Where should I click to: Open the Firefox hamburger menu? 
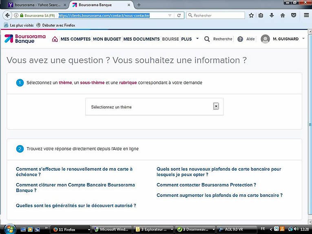pyautogui.click(x=306, y=15)
